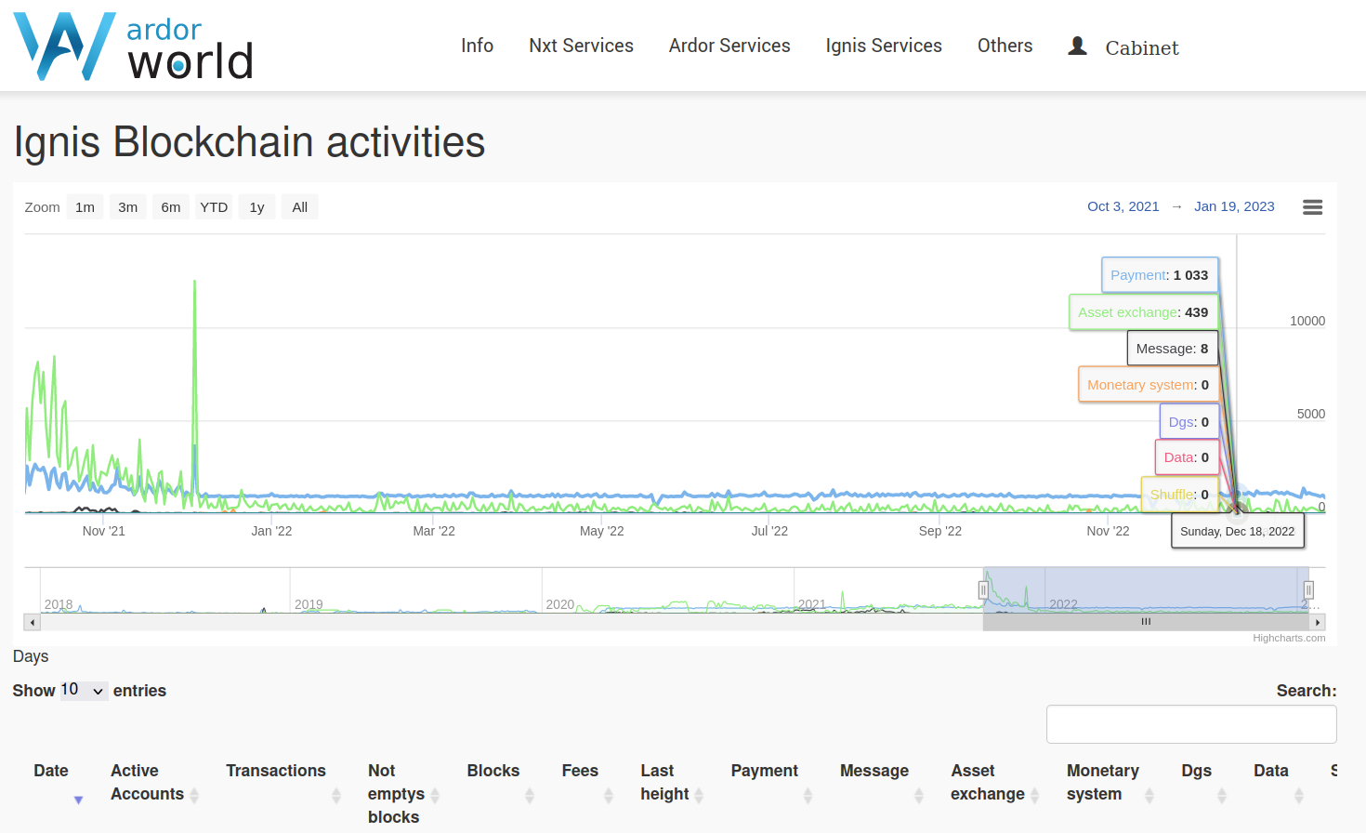Screen dimensions: 1366x833
Task: Sort by Last height column
Action: click(672, 783)
